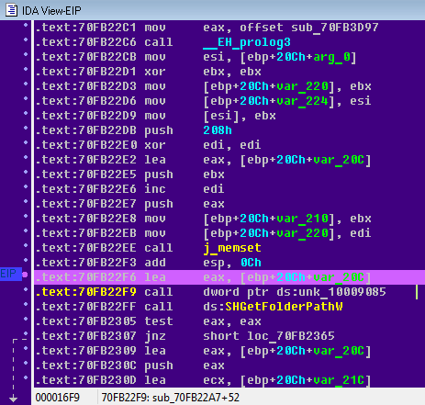425x405 pixels.
Task: Click the line at address 70FB22F9
Action: pos(229,292)
